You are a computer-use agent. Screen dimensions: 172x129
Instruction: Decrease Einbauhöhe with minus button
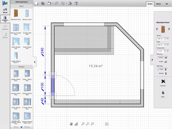[165, 51]
